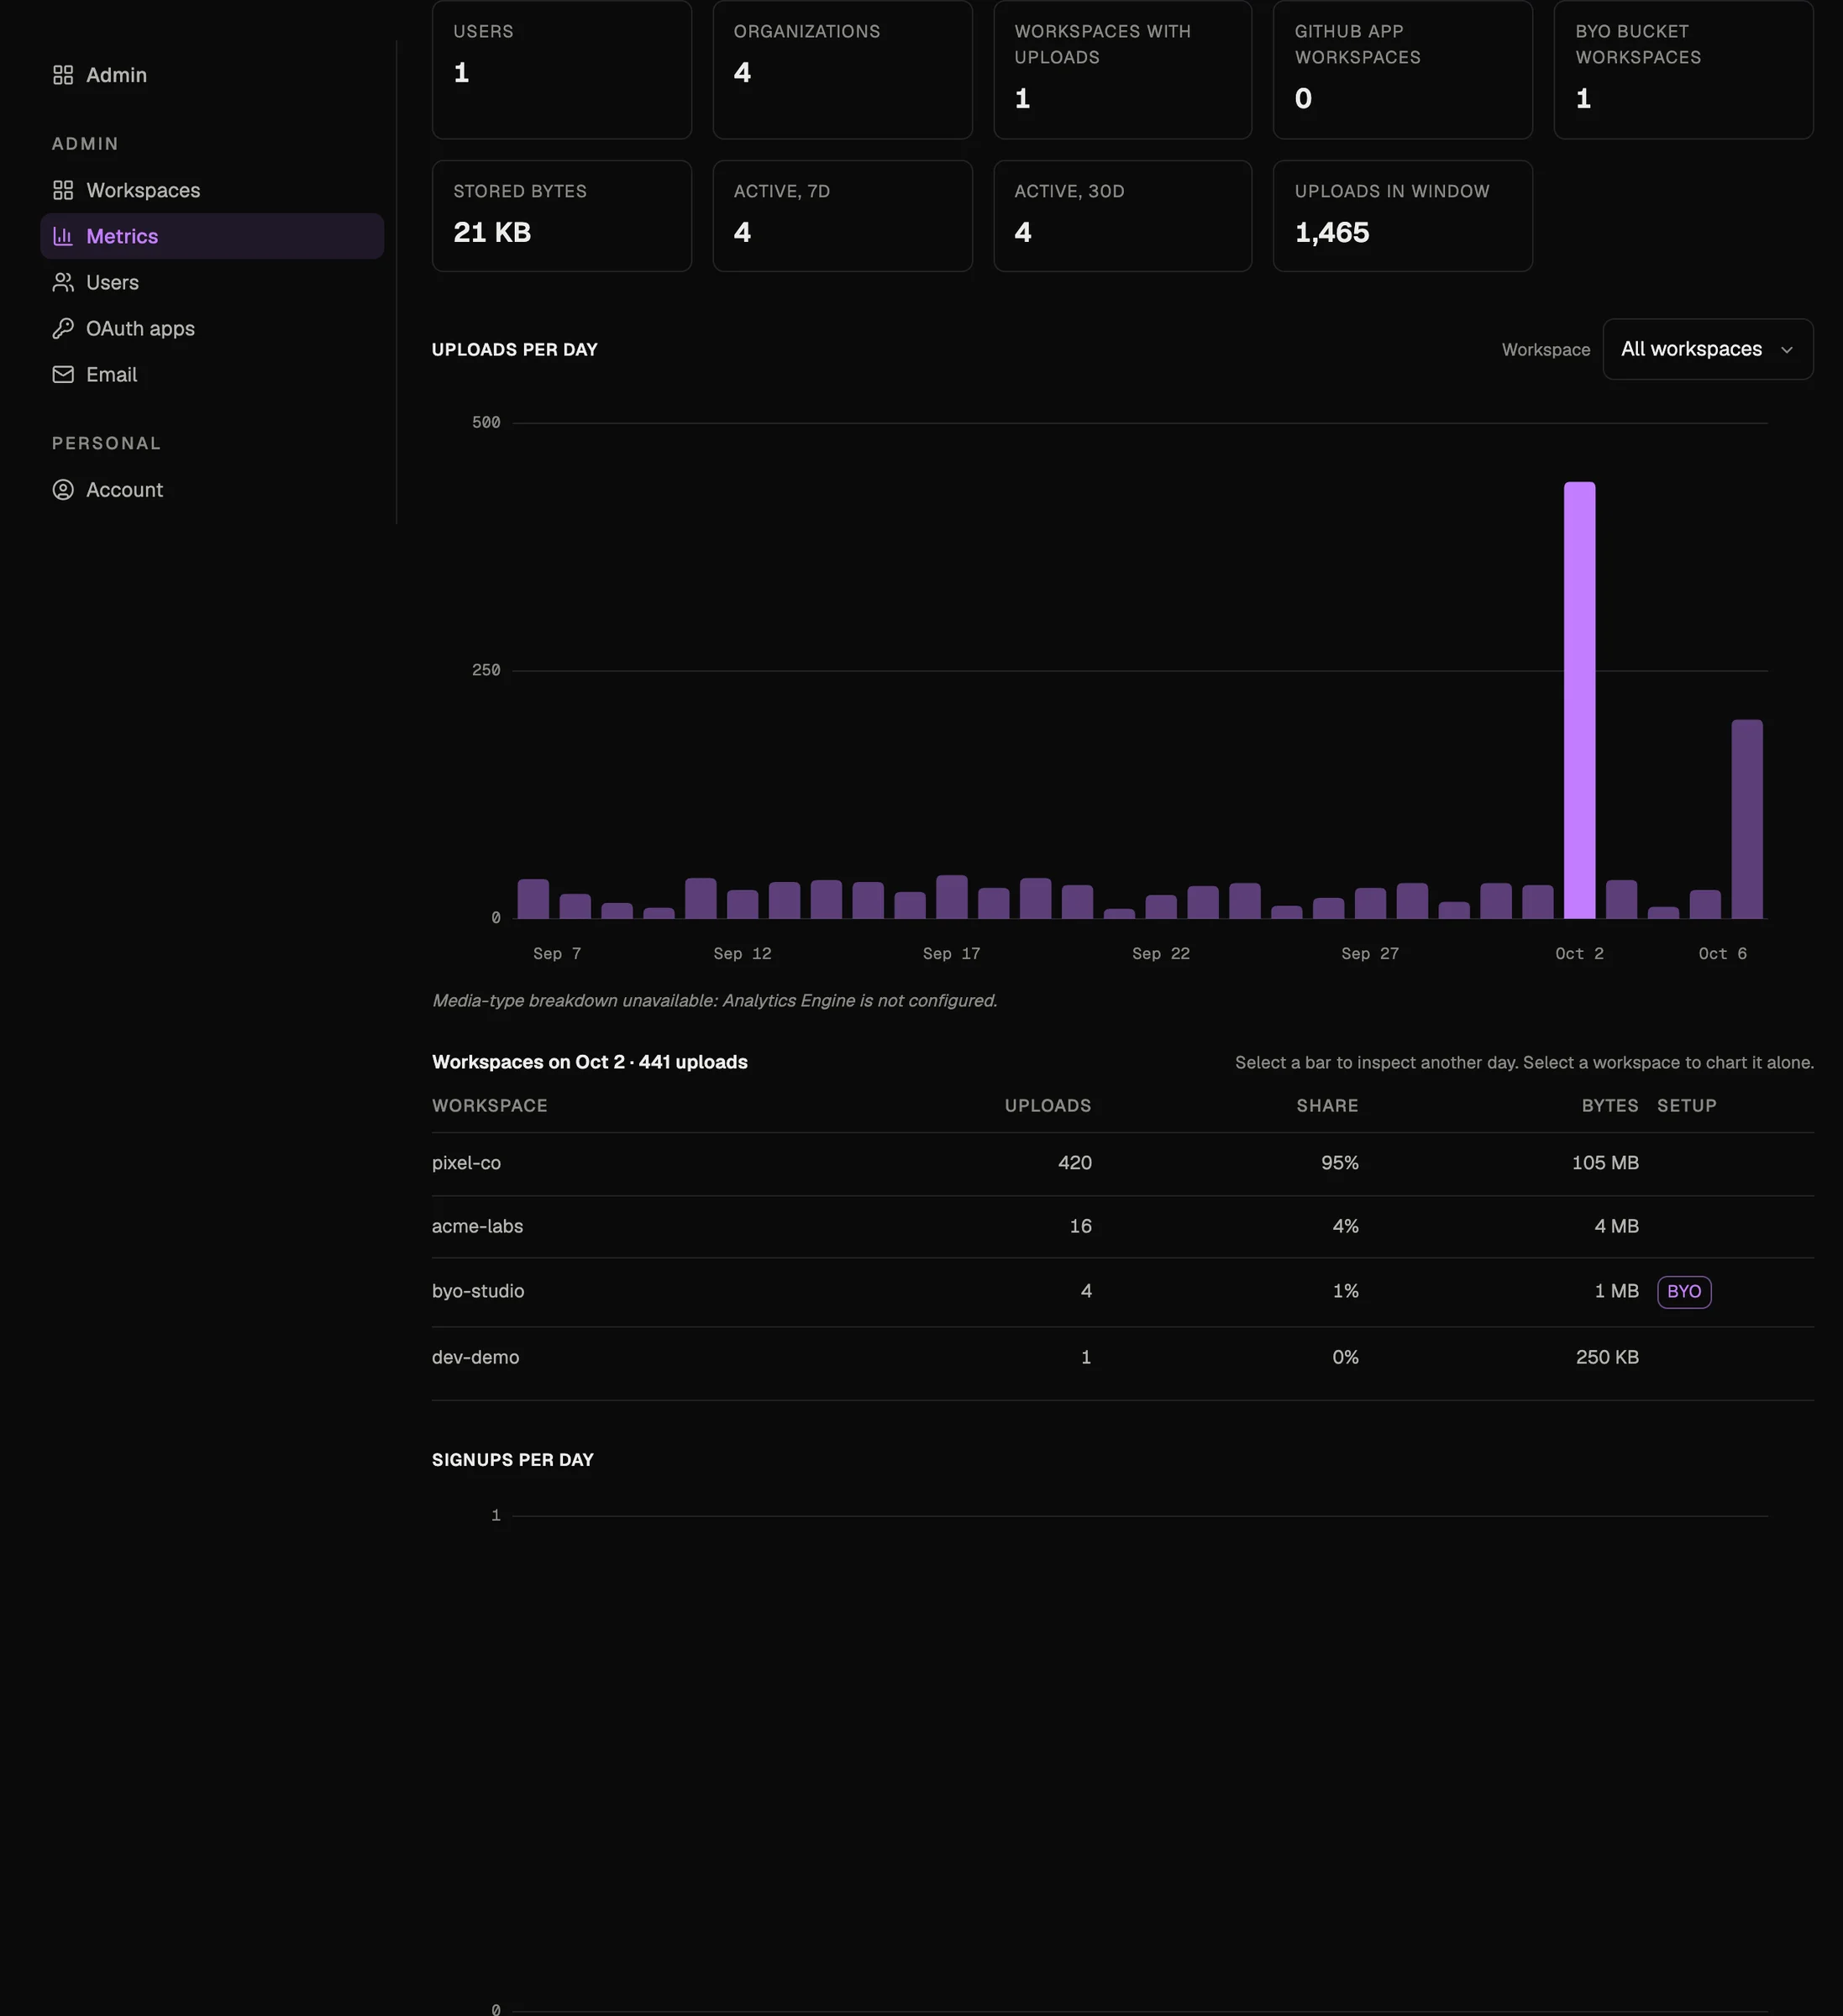The width and height of the screenshot is (1843, 2016).
Task: Click the Uploads in Window card
Action: tap(1402, 215)
